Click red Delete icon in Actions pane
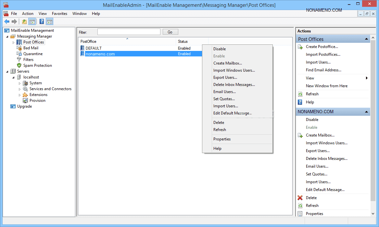Image resolution: width=379 pixels, height=227 pixels. [x=300, y=198]
